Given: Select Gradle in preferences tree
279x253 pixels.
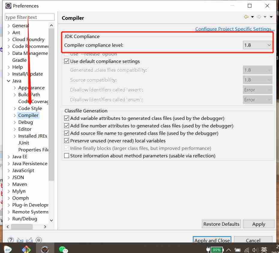Looking at the screenshot, I should tap(19, 60).
